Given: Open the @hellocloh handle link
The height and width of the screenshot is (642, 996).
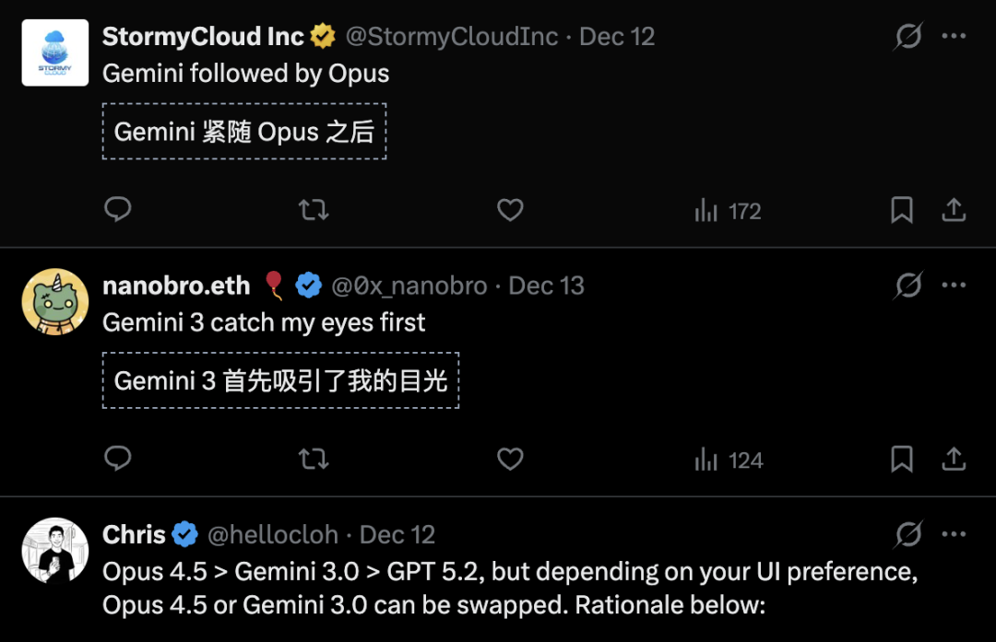Looking at the screenshot, I should click(x=272, y=535).
